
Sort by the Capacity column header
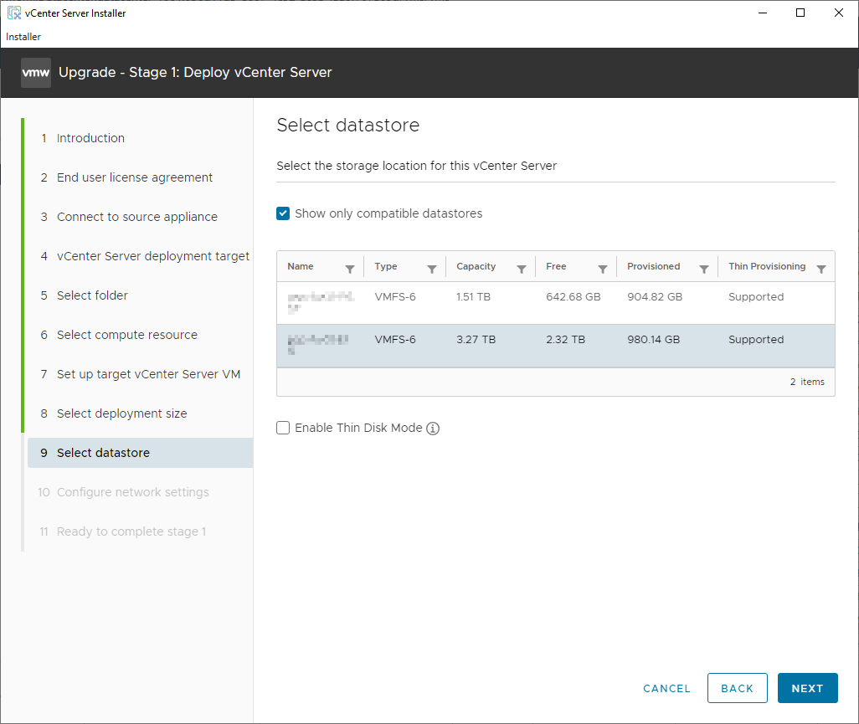click(x=476, y=266)
